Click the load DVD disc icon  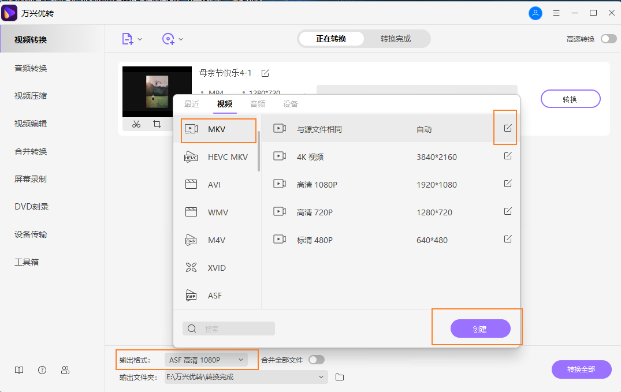[x=169, y=39]
